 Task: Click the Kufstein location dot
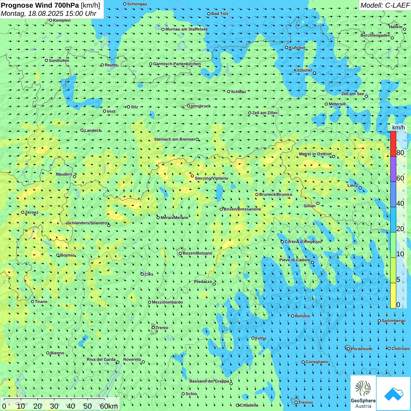tap(287, 48)
